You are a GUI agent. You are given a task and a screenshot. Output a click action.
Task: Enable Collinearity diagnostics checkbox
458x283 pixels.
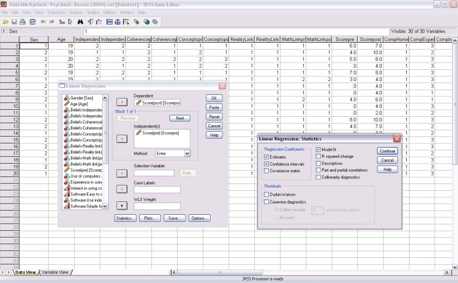(318, 177)
